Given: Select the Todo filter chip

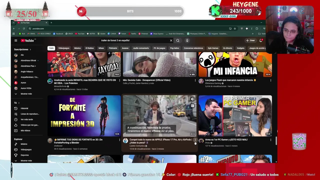Looking at the screenshot, I should (x=51, y=48).
